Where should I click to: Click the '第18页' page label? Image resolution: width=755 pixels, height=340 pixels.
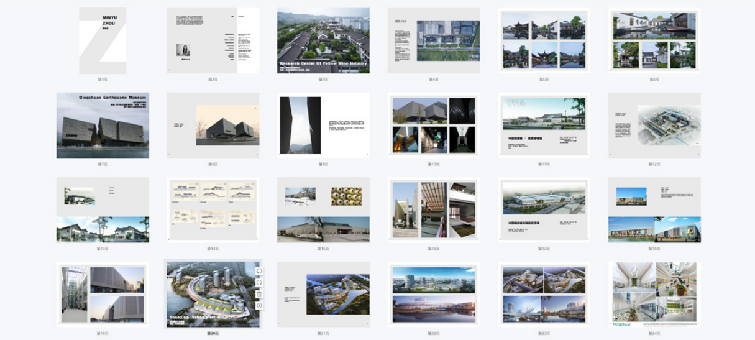coord(654,249)
